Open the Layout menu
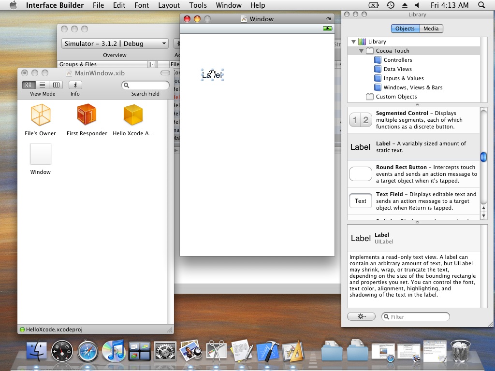The width and height of the screenshot is (495, 371). [x=169, y=5]
